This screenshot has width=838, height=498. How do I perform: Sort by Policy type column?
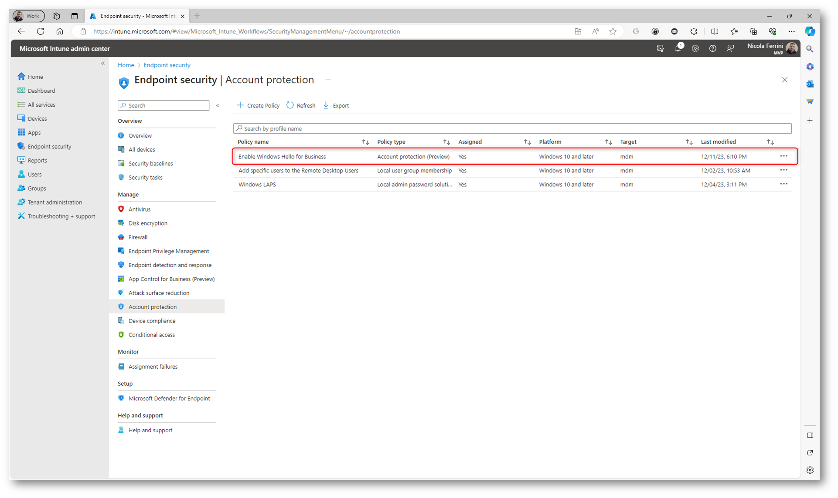point(446,142)
